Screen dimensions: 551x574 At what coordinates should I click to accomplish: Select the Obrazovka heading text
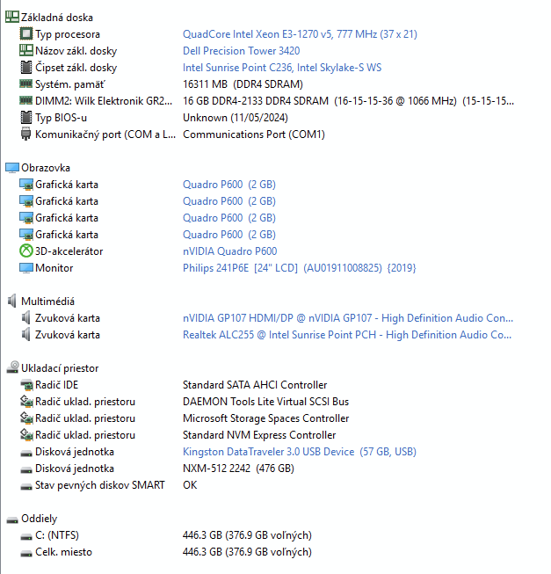[46, 168]
